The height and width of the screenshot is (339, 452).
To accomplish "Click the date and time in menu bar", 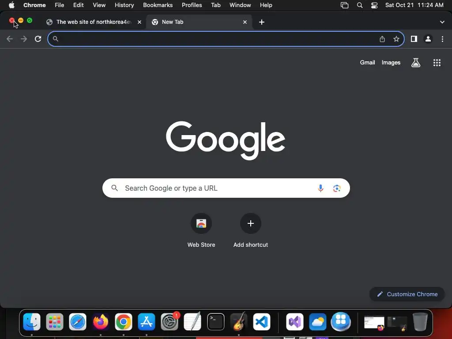I will [x=414, y=5].
